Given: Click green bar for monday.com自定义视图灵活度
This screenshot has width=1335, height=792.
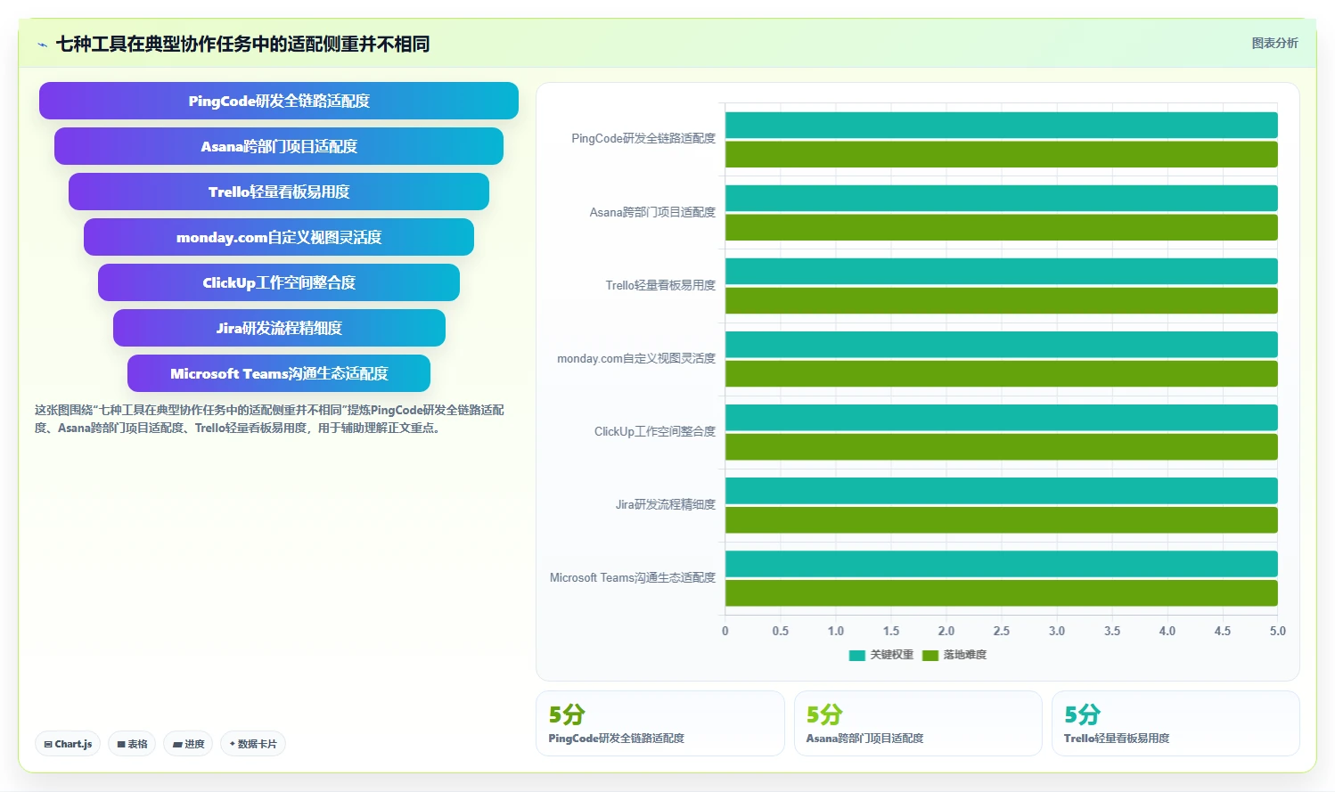Looking at the screenshot, I should pos(1002,373).
